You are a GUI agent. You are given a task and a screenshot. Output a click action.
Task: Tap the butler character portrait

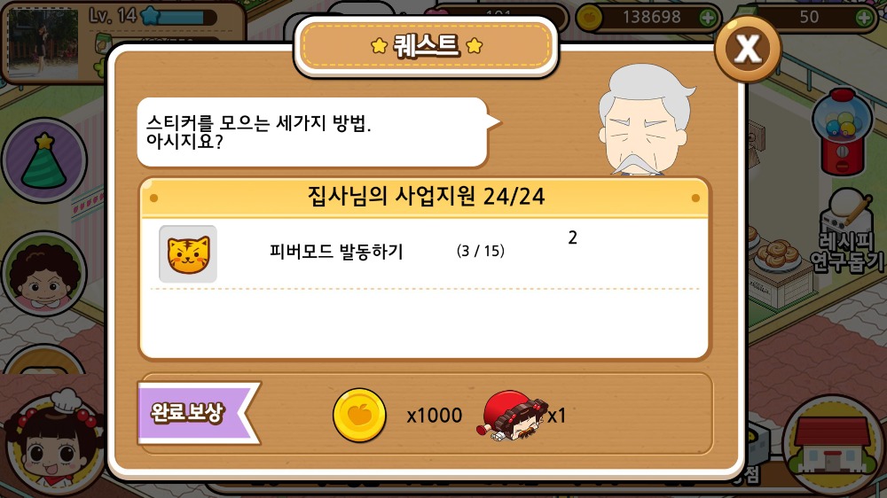click(x=645, y=120)
